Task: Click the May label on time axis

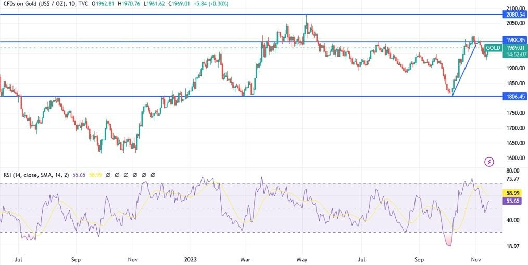Action: click(x=302, y=259)
